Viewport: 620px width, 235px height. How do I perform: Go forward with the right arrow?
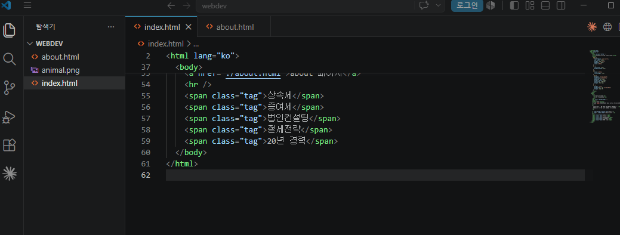(x=187, y=5)
